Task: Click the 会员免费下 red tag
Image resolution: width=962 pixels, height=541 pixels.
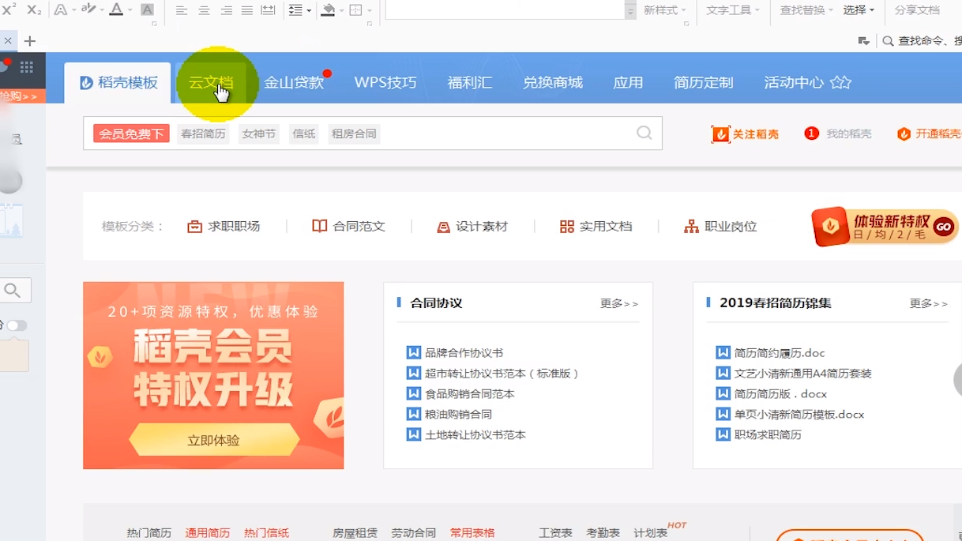Action: click(x=131, y=133)
